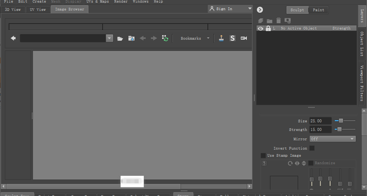Open the Render menu

[121, 2]
